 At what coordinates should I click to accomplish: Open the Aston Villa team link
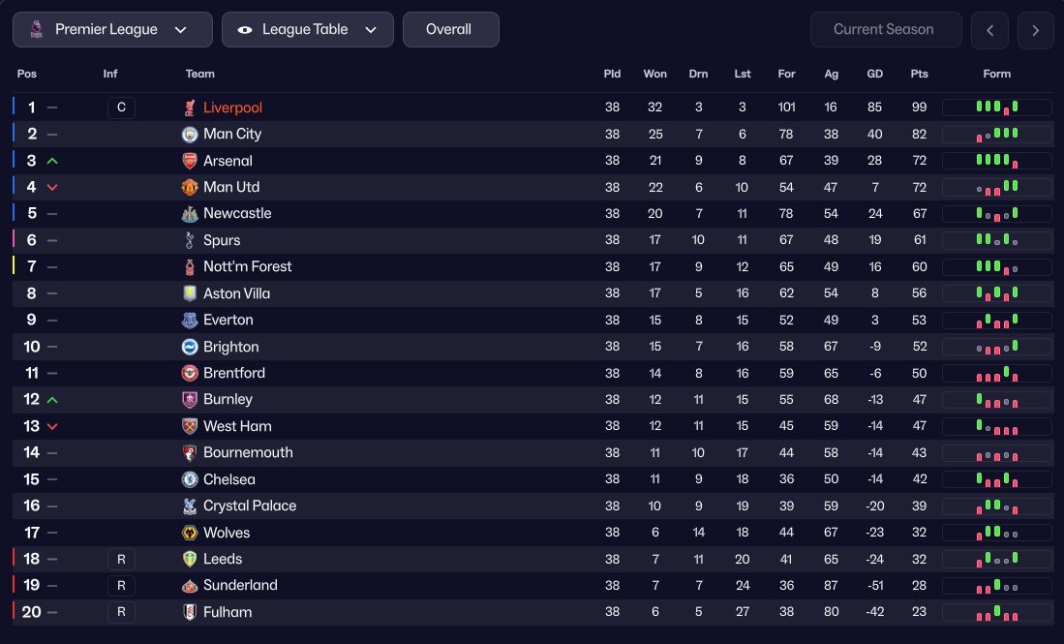(x=236, y=293)
